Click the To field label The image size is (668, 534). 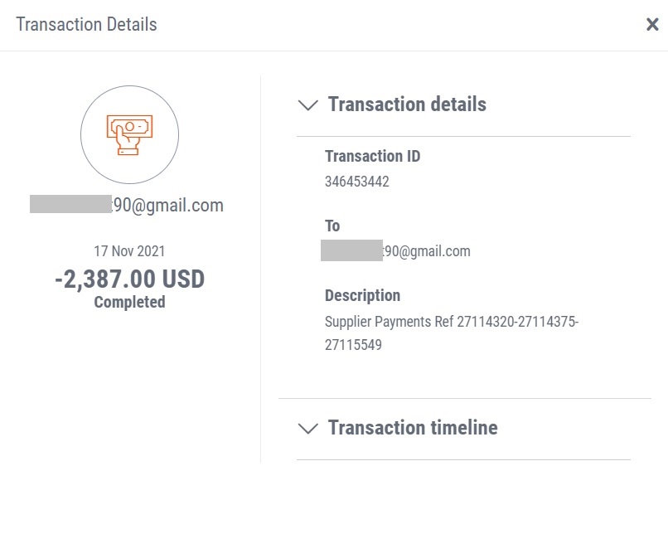[332, 226]
